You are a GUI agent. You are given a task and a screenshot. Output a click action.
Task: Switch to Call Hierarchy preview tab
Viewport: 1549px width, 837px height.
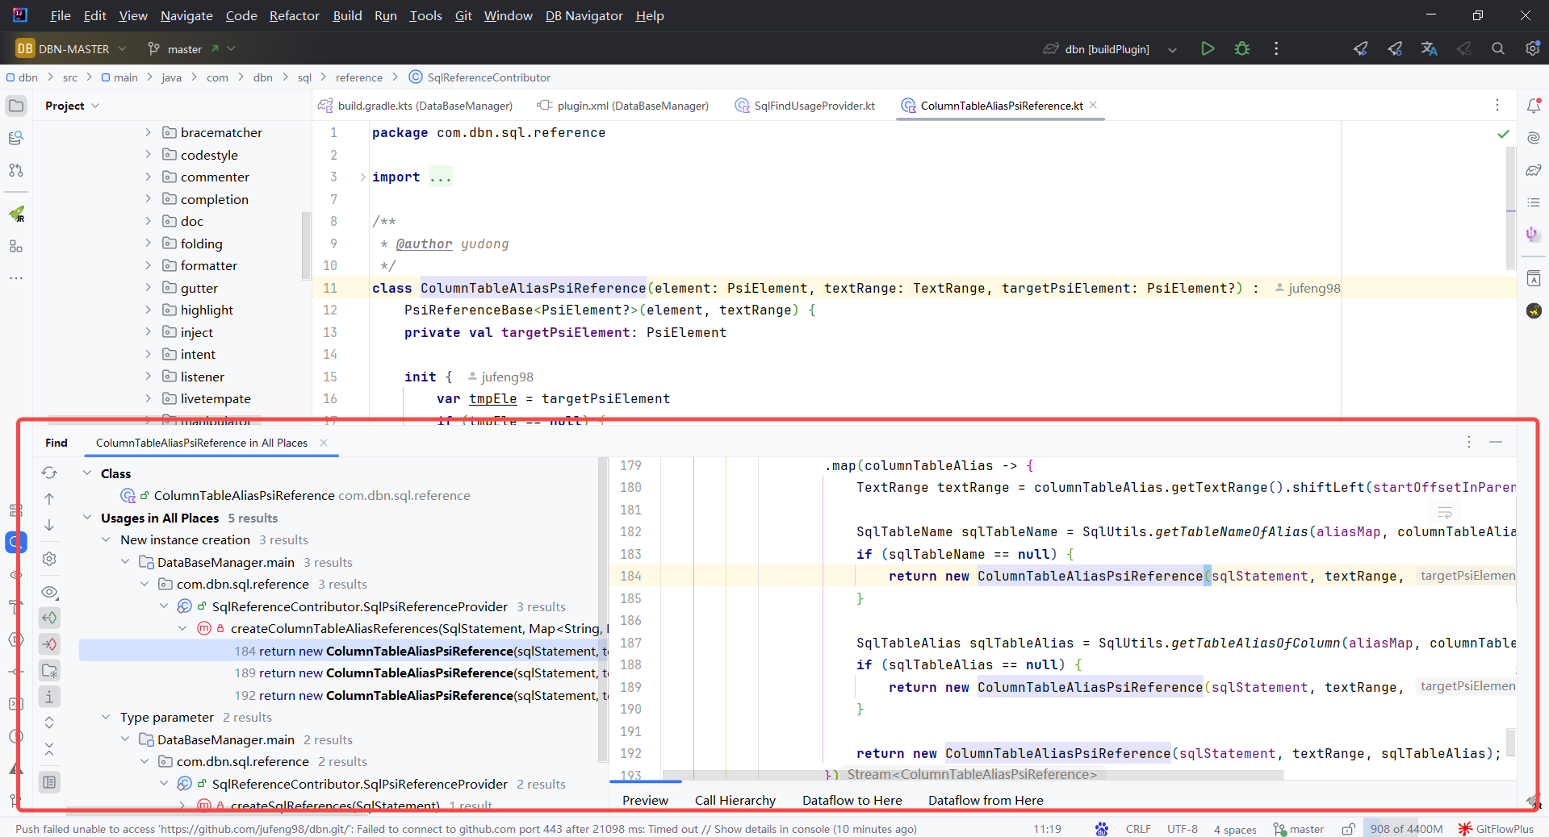tap(735, 800)
